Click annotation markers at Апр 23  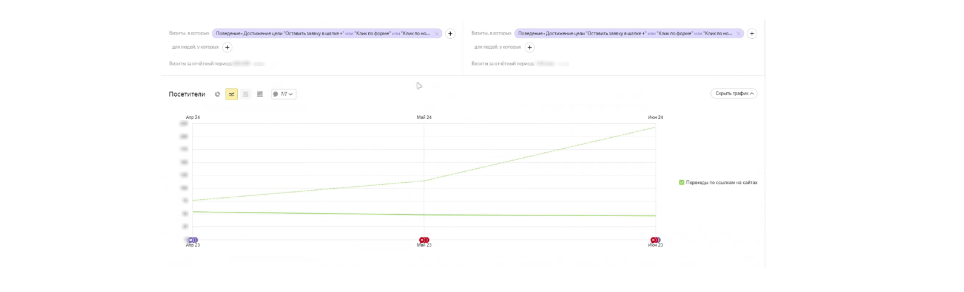coord(193,240)
